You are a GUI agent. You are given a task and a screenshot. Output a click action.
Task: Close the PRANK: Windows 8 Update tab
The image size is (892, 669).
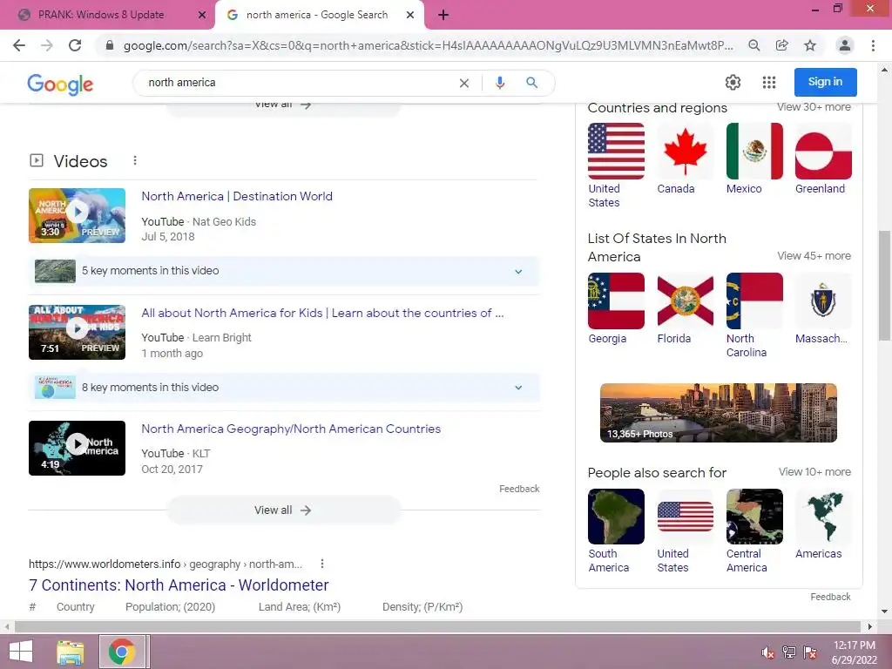(x=202, y=15)
